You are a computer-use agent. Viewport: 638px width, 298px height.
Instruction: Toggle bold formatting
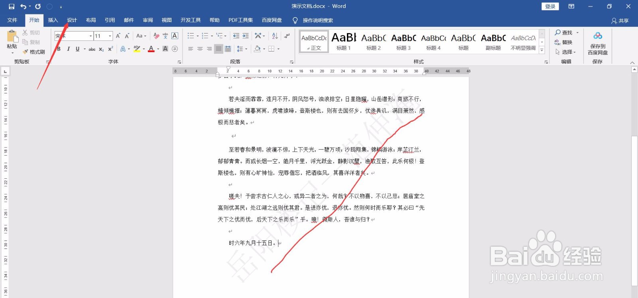(x=59, y=49)
